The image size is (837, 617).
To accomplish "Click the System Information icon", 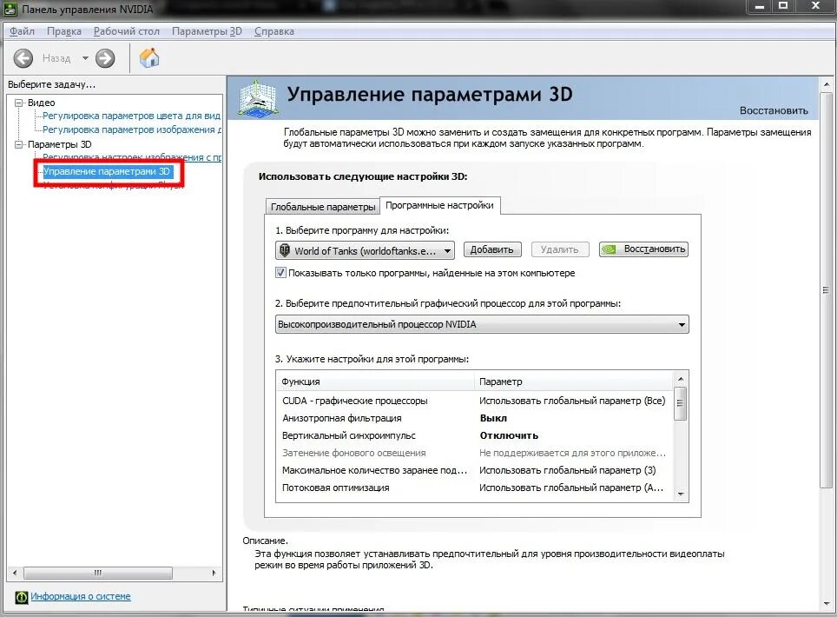I will coord(22,597).
